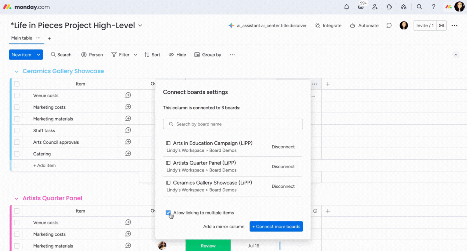Image resolution: width=467 pixels, height=251 pixels.
Task: Collapse the header with the up chevron
Action: [456, 55]
